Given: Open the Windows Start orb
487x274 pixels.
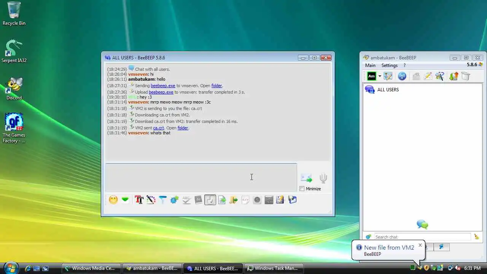Looking at the screenshot, I should click(11, 268).
